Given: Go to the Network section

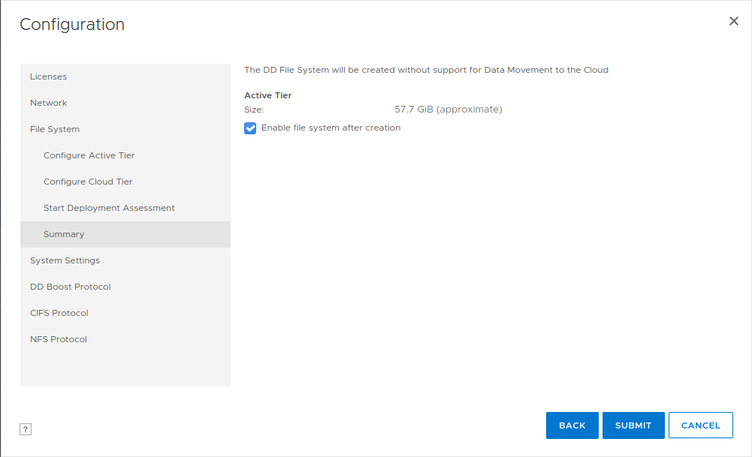Looking at the screenshot, I should coord(49,103).
